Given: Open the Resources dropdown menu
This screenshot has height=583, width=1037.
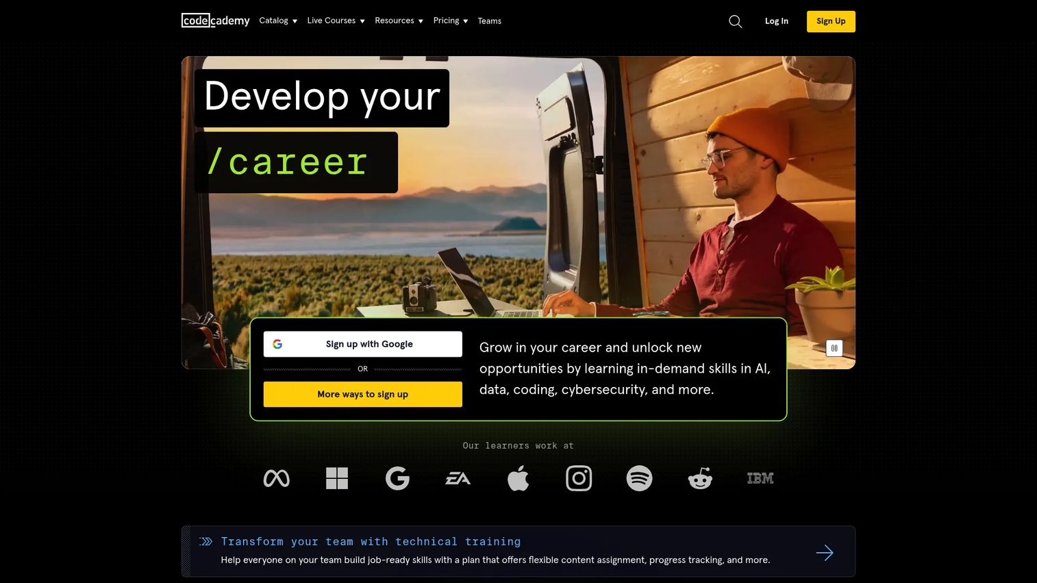Looking at the screenshot, I should [x=399, y=21].
